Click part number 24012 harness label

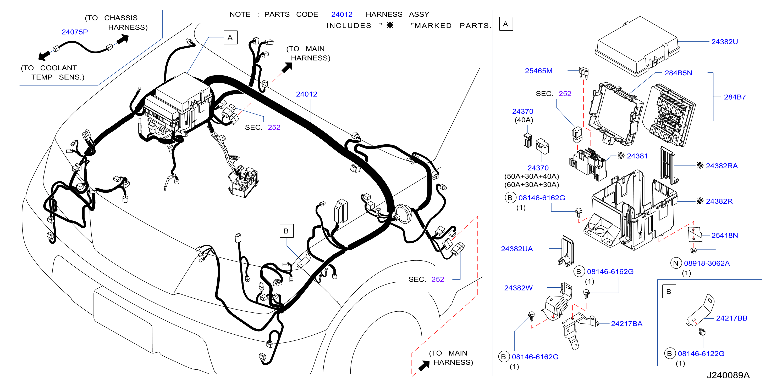(306, 94)
